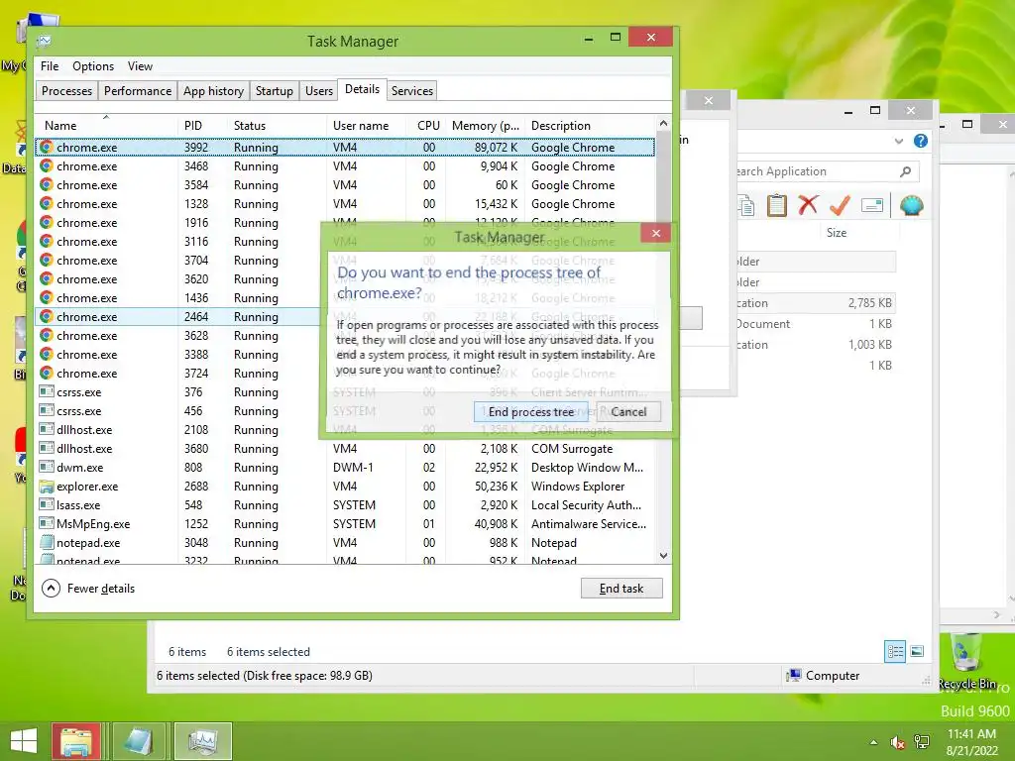The height and width of the screenshot is (761, 1015).
Task: Click the Task Manager title bar icon
Action: (x=44, y=42)
